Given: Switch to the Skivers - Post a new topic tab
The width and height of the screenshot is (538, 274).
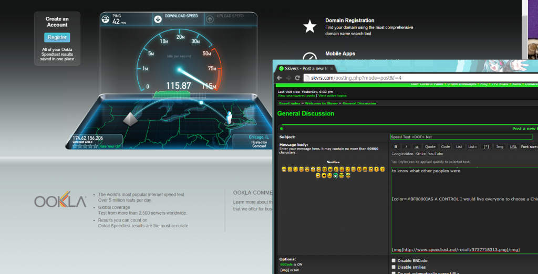Looking at the screenshot, I should (306, 69).
